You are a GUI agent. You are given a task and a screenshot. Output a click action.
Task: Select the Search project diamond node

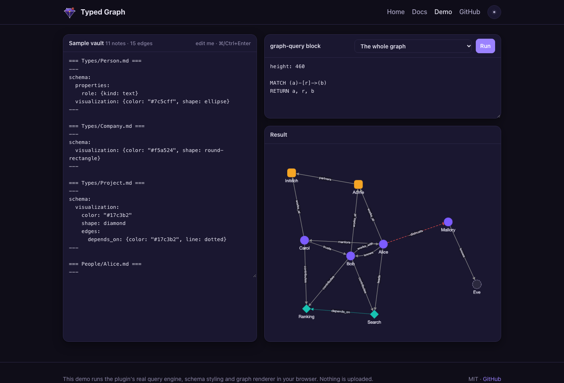click(374, 314)
